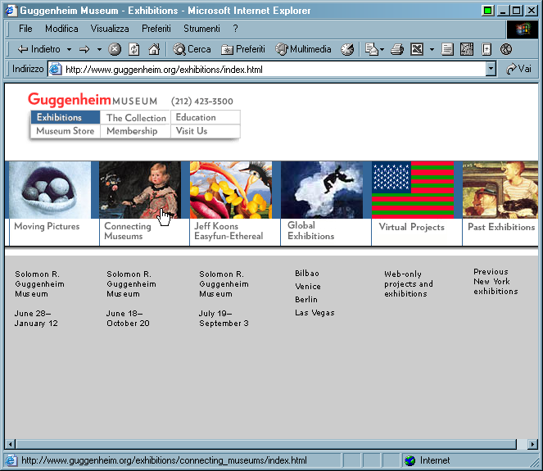Open Jeff Koons Easyfun-Ethereal link
This screenshot has height=471, width=543.
[229, 231]
